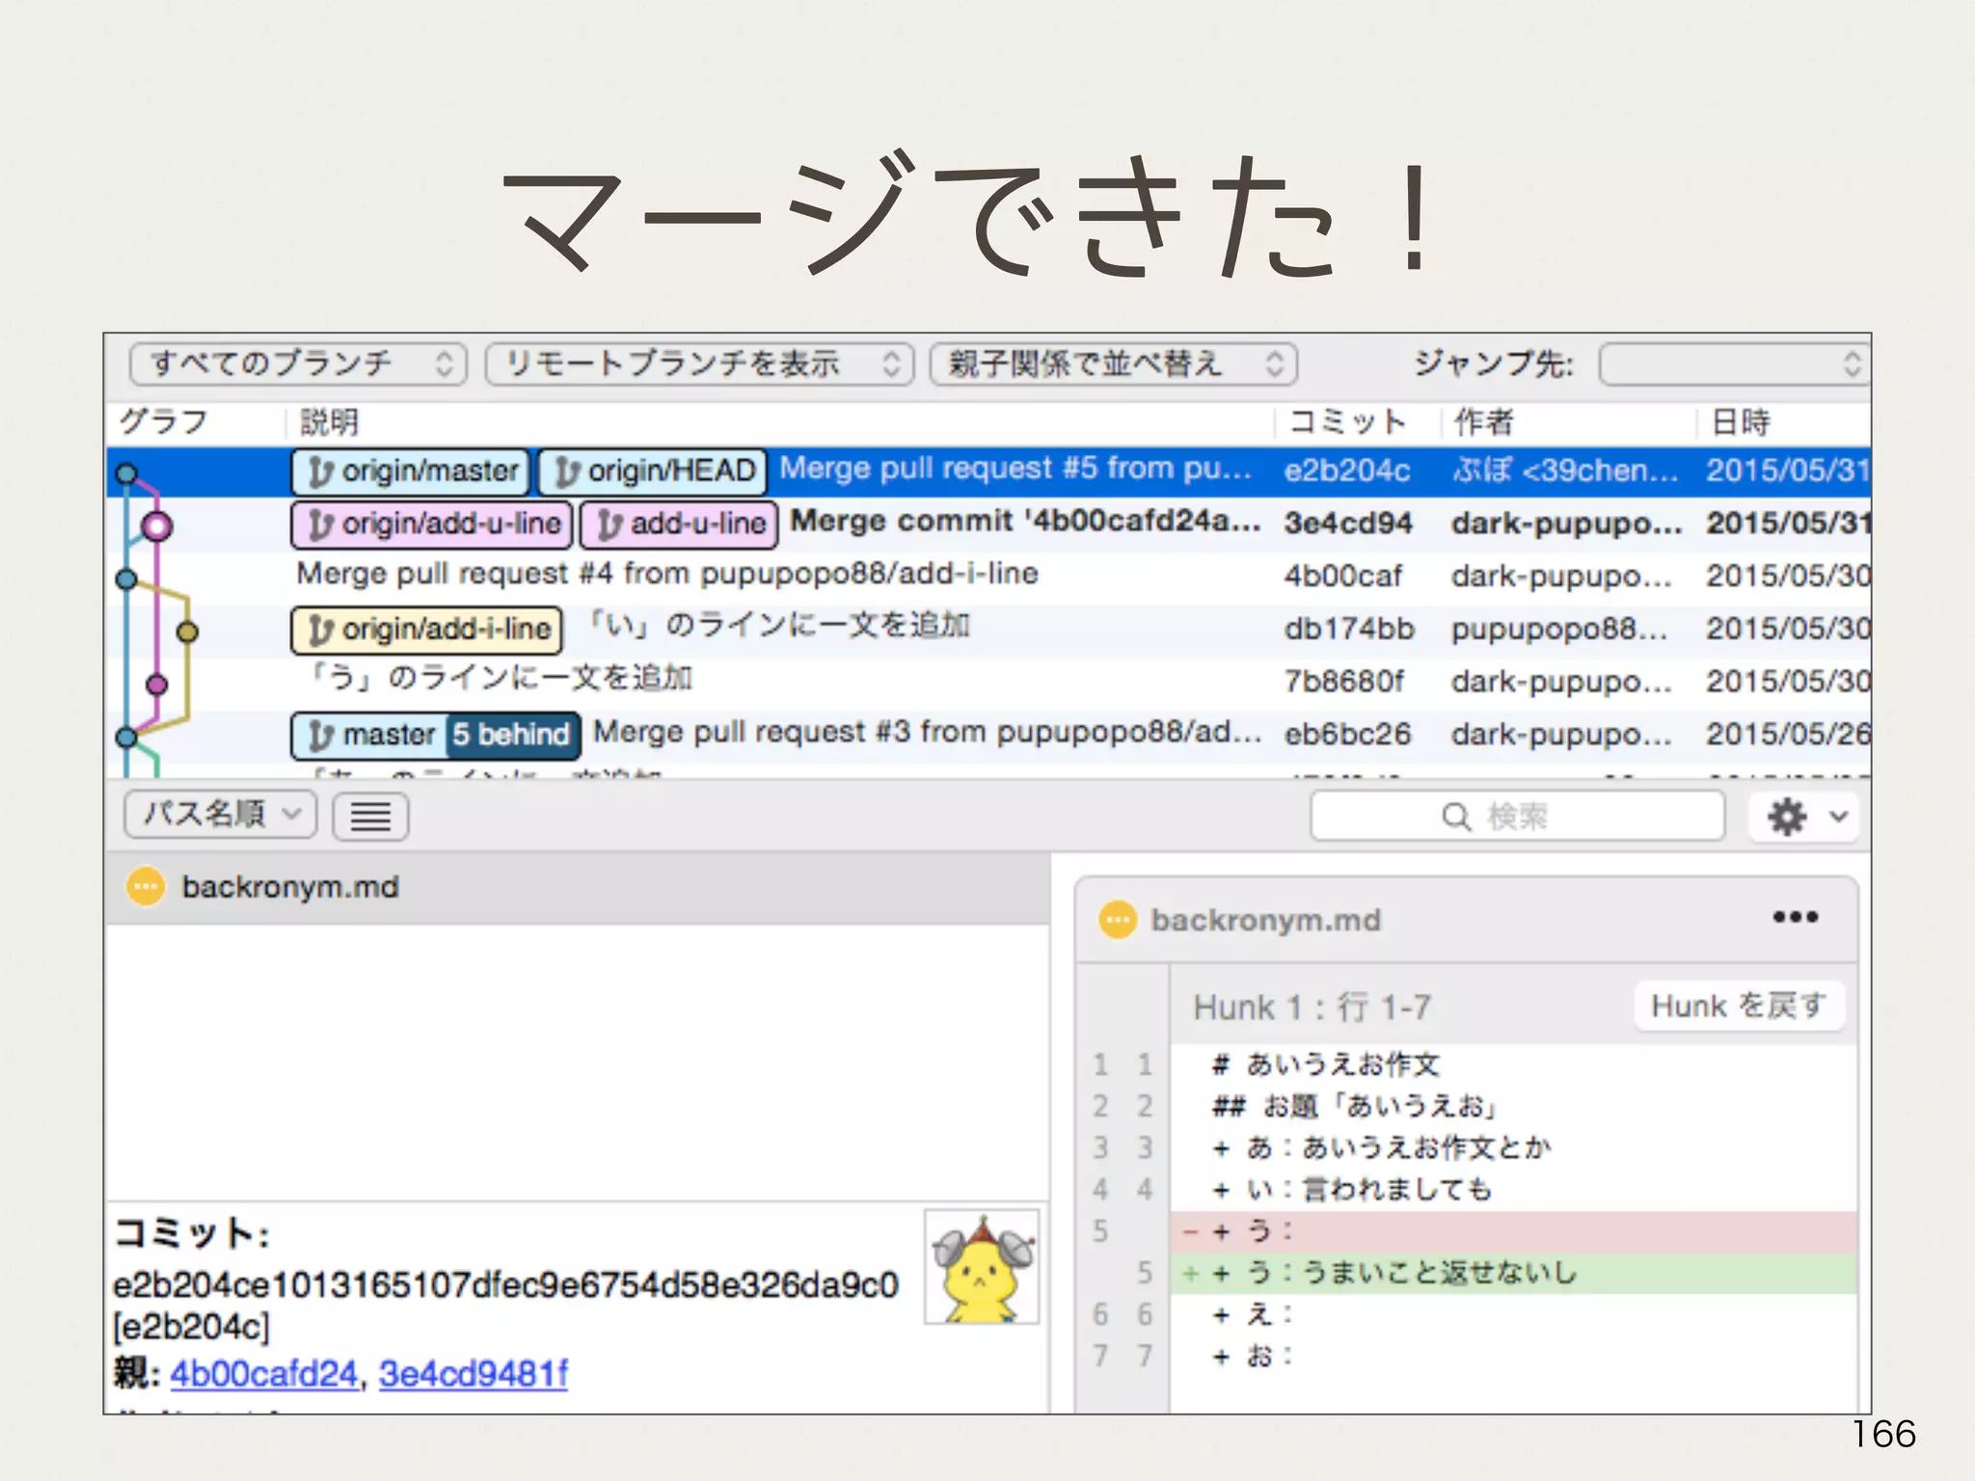Open parent commit link 4b00cafd24

pos(263,1373)
